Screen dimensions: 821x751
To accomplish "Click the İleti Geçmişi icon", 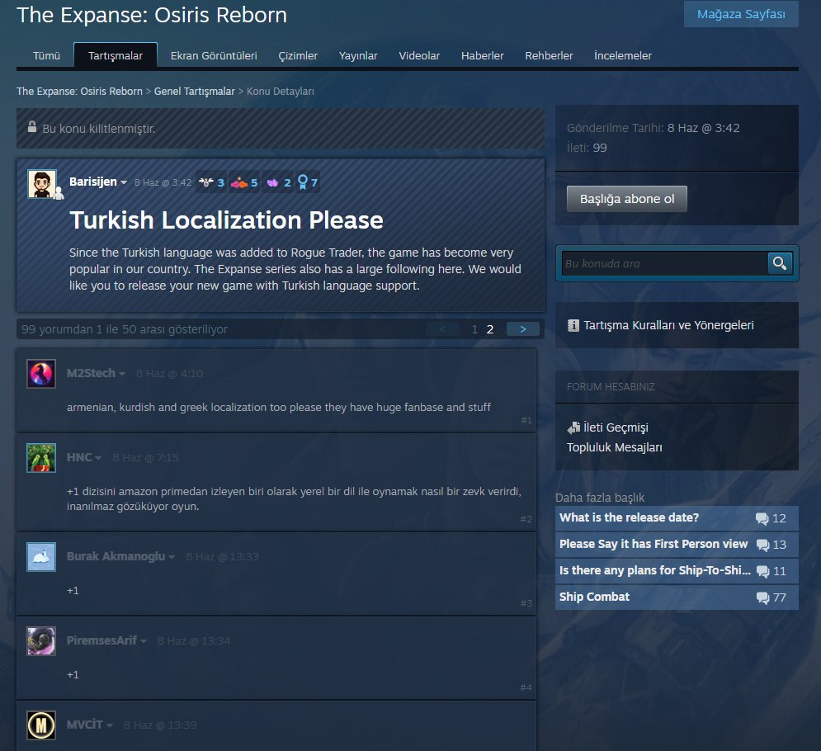I will pos(573,427).
